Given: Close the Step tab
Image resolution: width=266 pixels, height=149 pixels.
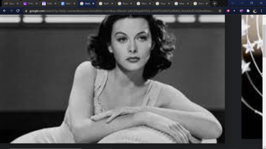Looking at the screenshot, I should (x=169, y=4).
